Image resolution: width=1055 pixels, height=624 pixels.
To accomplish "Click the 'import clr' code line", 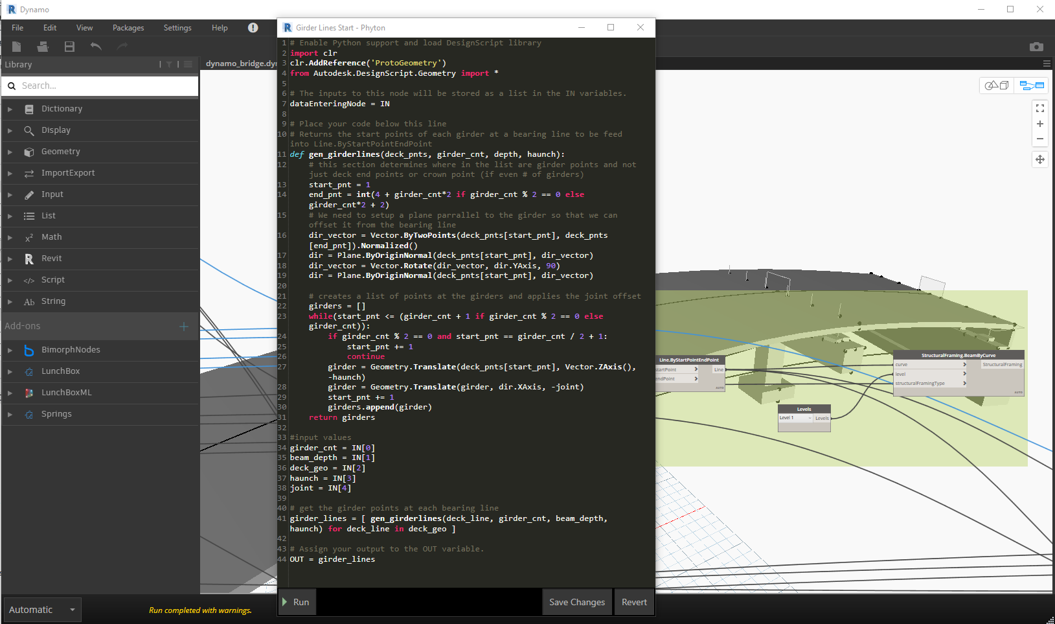I will (313, 53).
